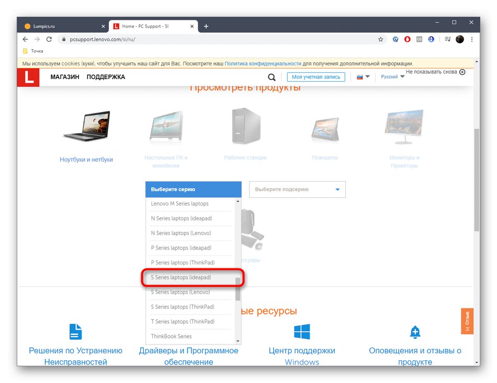This screenshot has width=497, height=383.
Task: Open the Центр поддержки Windows link
Action: pos(302,356)
